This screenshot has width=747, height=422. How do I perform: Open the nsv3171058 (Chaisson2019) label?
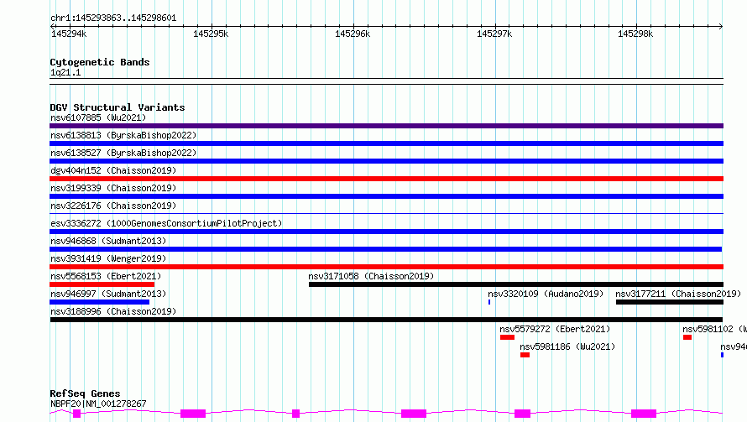pos(371,276)
